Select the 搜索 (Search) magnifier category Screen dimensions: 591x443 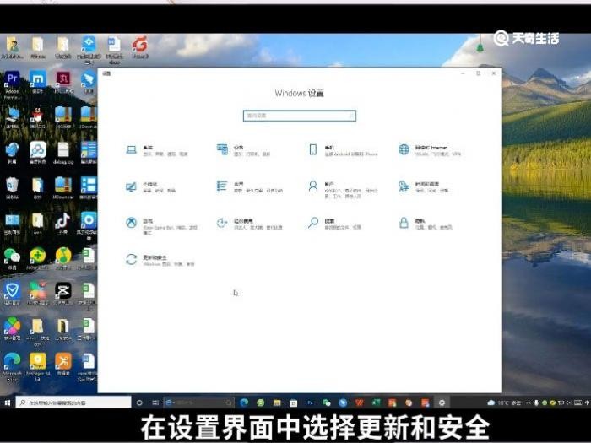pyautogui.click(x=334, y=224)
